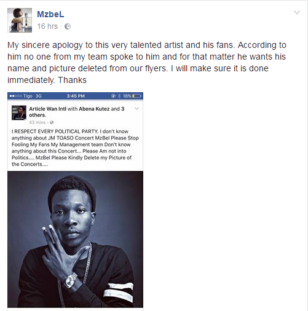Open the embedded phone screenshot image

tap(75, 200)
